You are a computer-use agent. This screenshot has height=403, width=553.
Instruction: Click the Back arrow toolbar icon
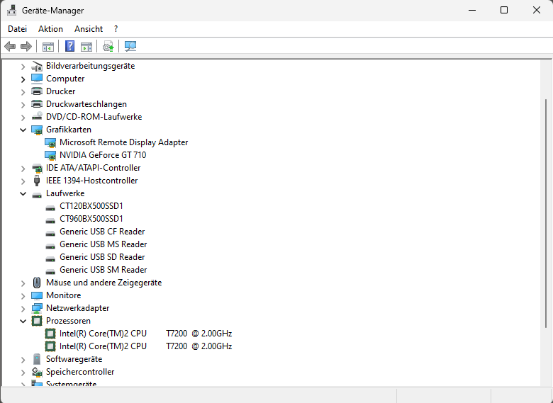[x=10, y=46]
